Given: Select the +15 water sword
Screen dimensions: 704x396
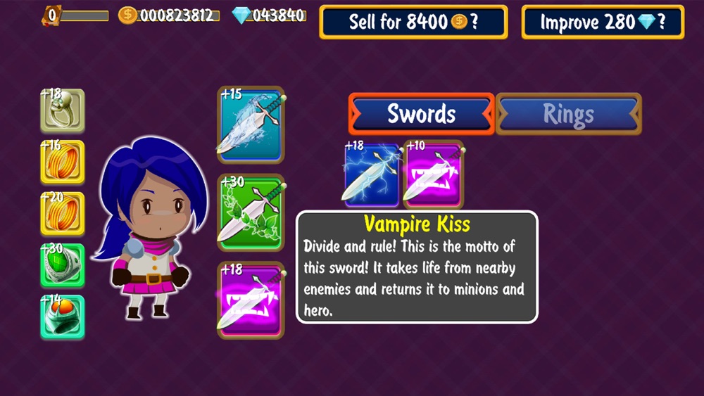Looking at the screenshot, I should click(x=251, y=124).
